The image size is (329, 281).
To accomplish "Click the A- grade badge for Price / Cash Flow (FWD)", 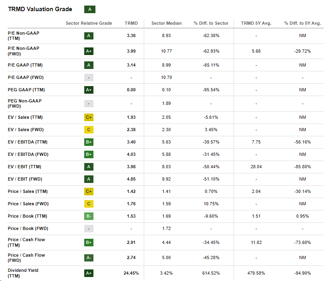I will tap(89, 257).
